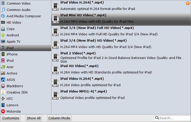Select the Apple TV monitor icon
This screenshot has height=122, width=191.
click(3, 41)
